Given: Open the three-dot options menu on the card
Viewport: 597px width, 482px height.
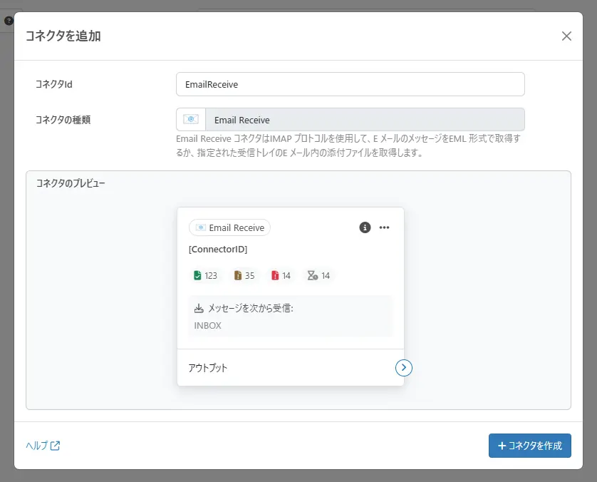Looking at the screenshot, I should click(384, 227).
